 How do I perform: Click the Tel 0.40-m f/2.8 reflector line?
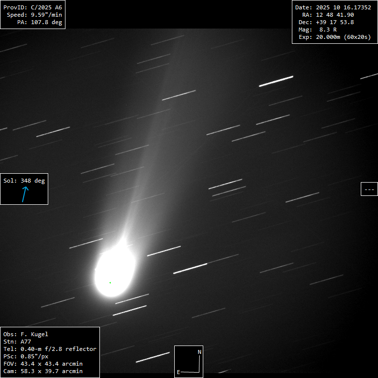(x=50, y=349)
